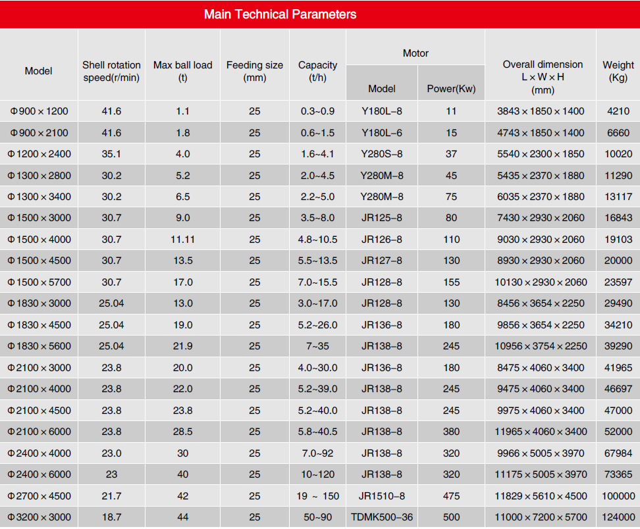
Task: Select model cell 'Φ1830×4500'
Action: [x=39, y=324]
